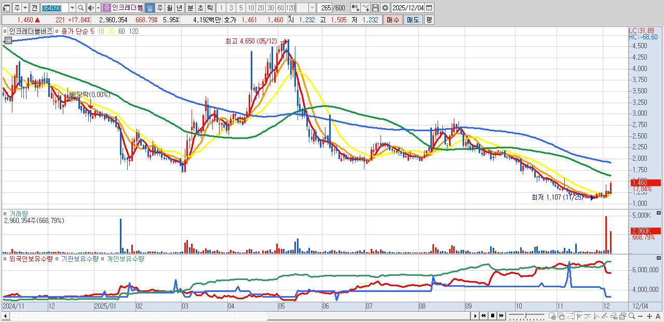The image size is (664, 322).
Task: Click the bottom chart zoom slider handle
Action: click(x=526, y=315)
